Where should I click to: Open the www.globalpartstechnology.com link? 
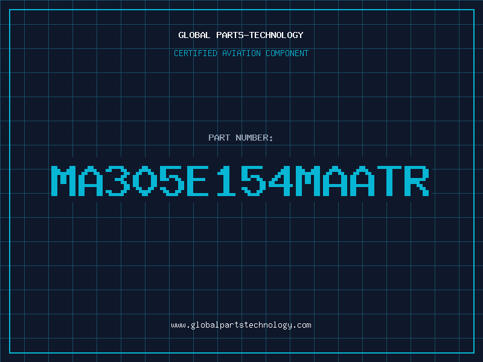tap(241, 325)
